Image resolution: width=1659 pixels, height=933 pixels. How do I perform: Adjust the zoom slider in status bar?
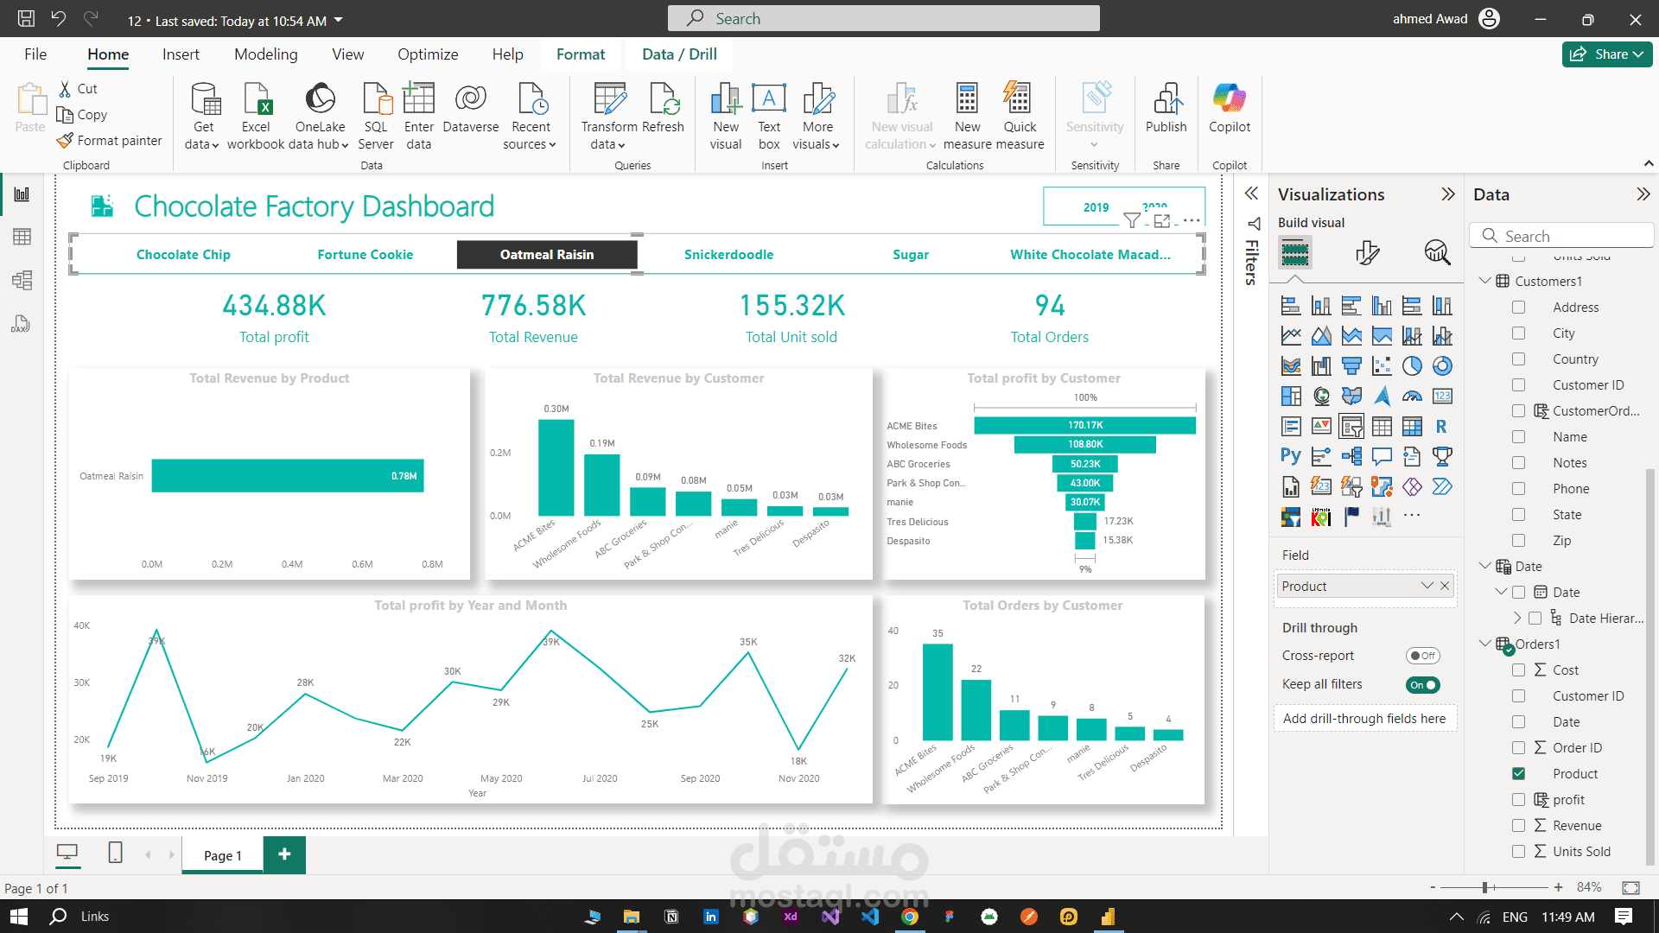pos(1484,887)
